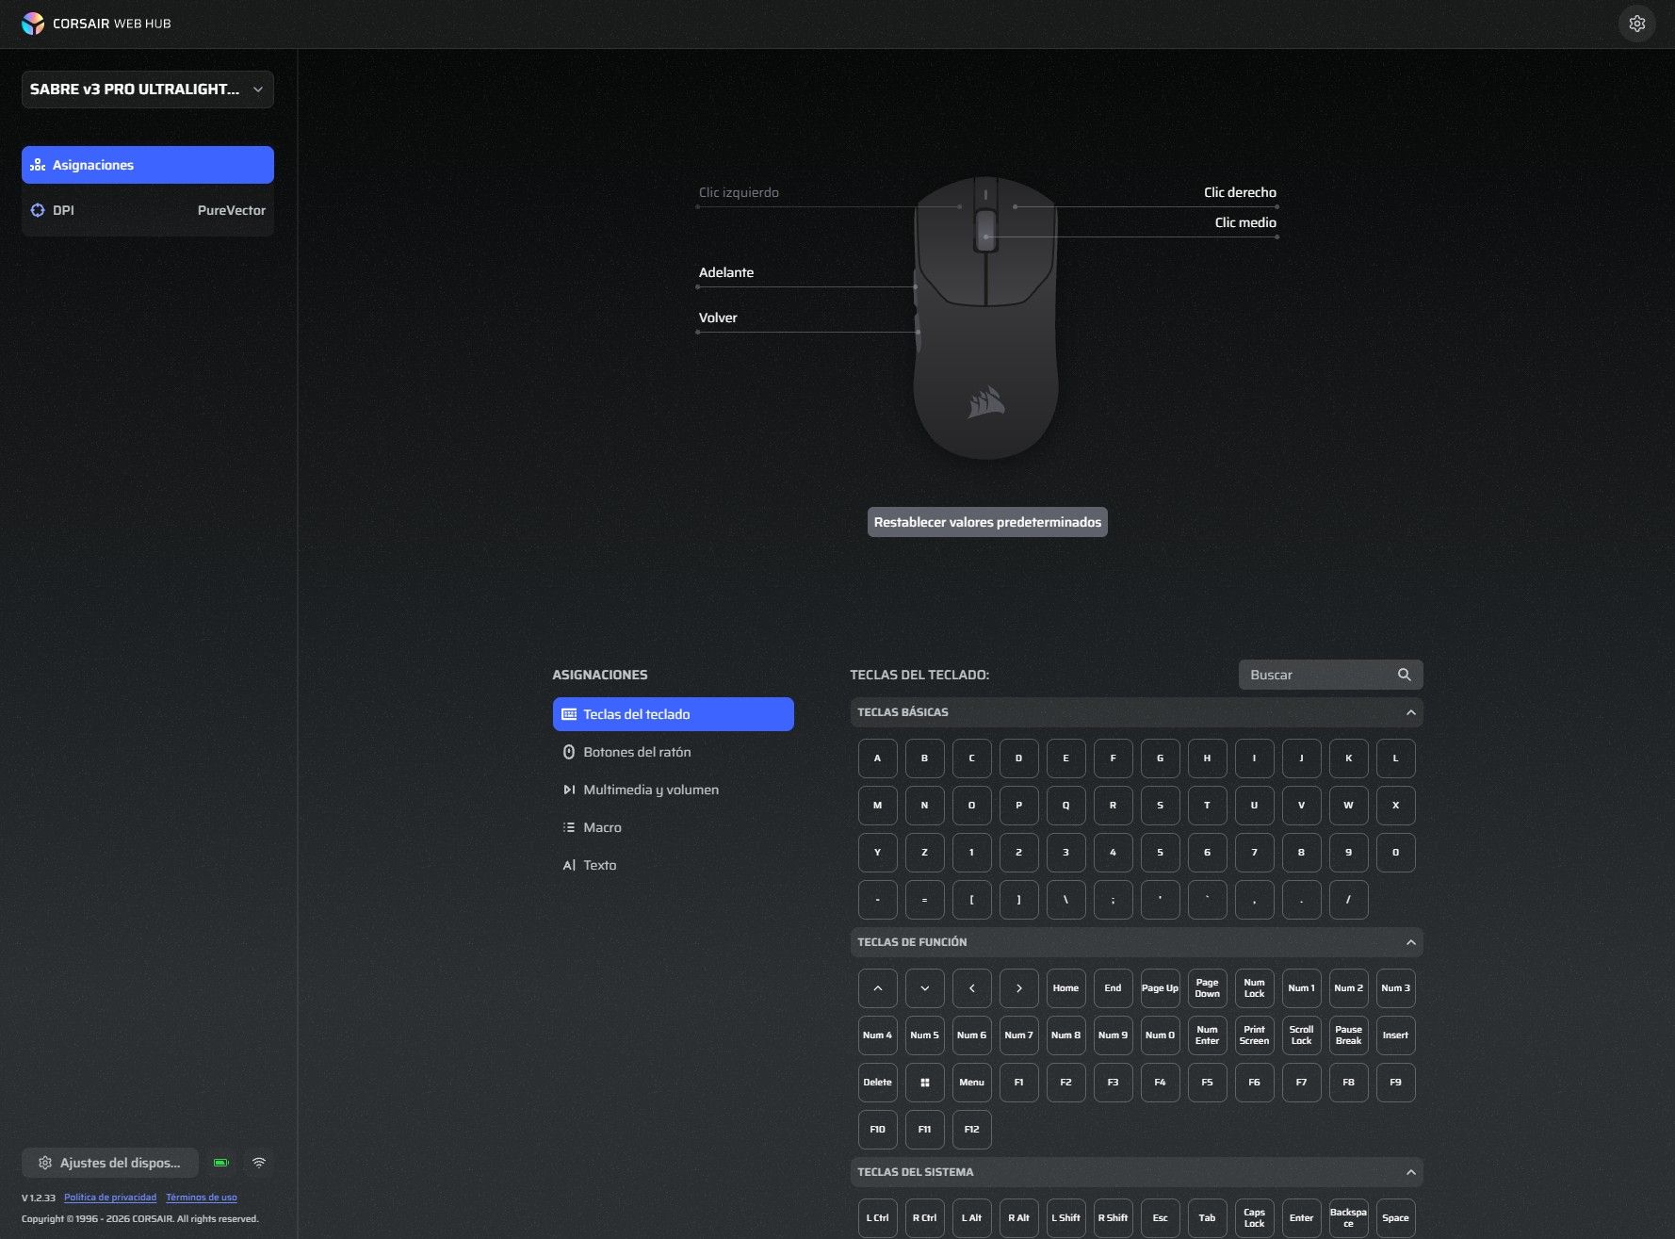Select the Macro assignment category
Image resolution: width=1675 pixels, height=1239 pixels.
[673, 827]
